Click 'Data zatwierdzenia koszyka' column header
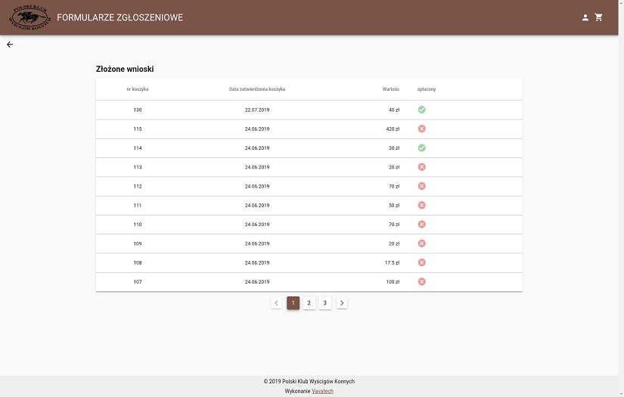Viewport: 624px width, 397px height. [x=257, y=89]
